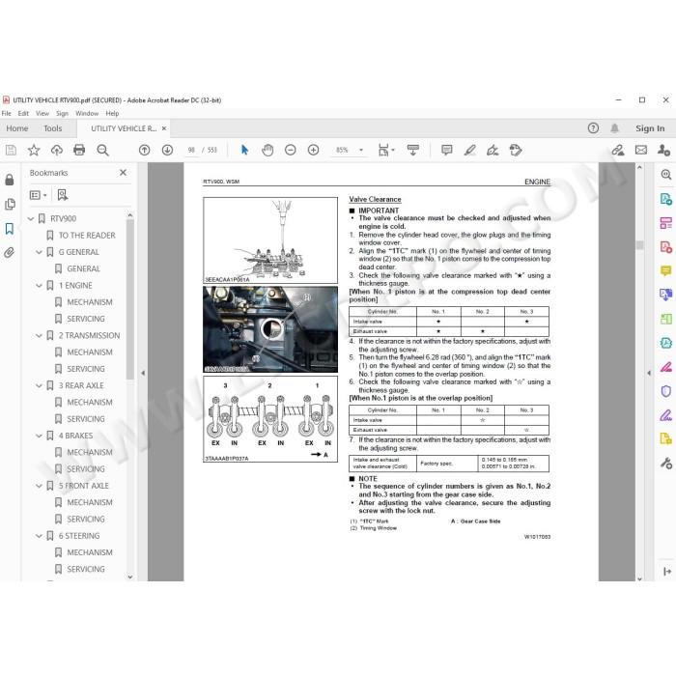Image resolution: width=676 pixels, height=676 pixels.
Task: Close the UTILITY VEHICLE document tab
Action: click(164, 128)
